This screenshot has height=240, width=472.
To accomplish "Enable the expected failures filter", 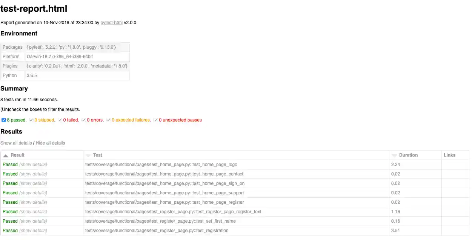I will tap(108, 120).
